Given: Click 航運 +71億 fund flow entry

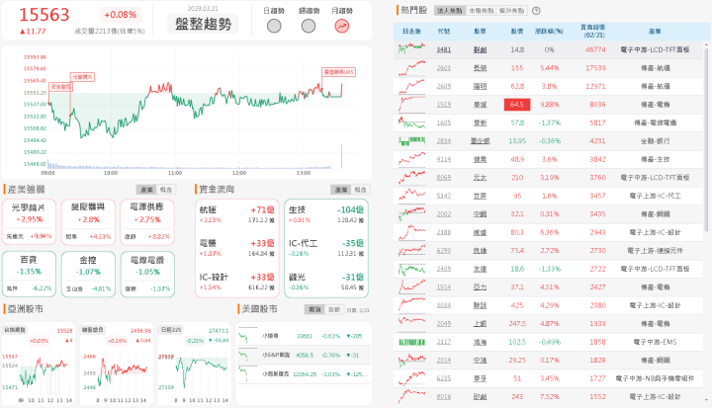Looking at the screenshot, I should [x=237, y=214].
